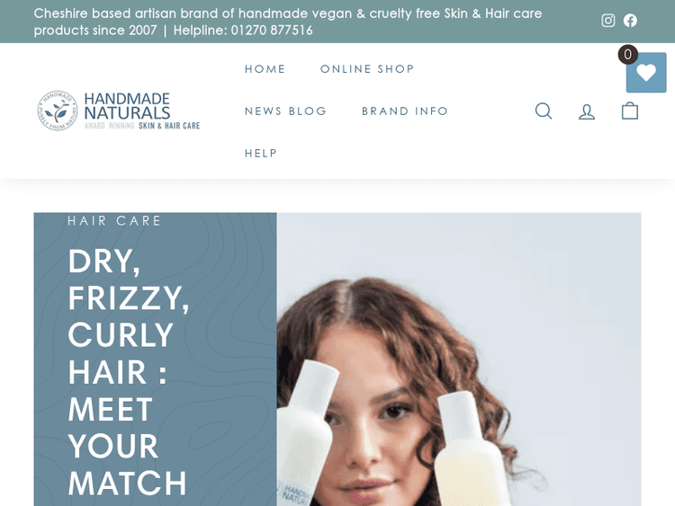Open the Facebook social icon
This screenshot has width=675, height=506.
coord(630,21)
